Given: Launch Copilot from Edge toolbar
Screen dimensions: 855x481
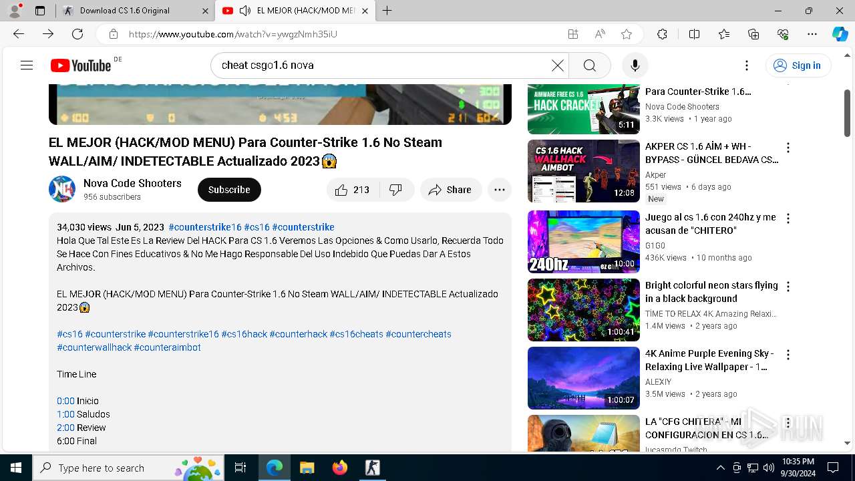Looking at the screenshot, I should pyautogui.click(x=840, y=34).
